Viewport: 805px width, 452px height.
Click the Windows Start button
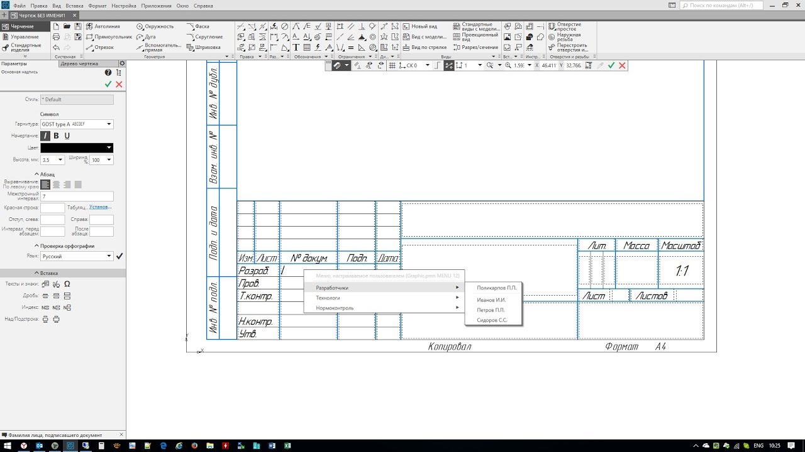pyautogui.click(x=7, y=446)
